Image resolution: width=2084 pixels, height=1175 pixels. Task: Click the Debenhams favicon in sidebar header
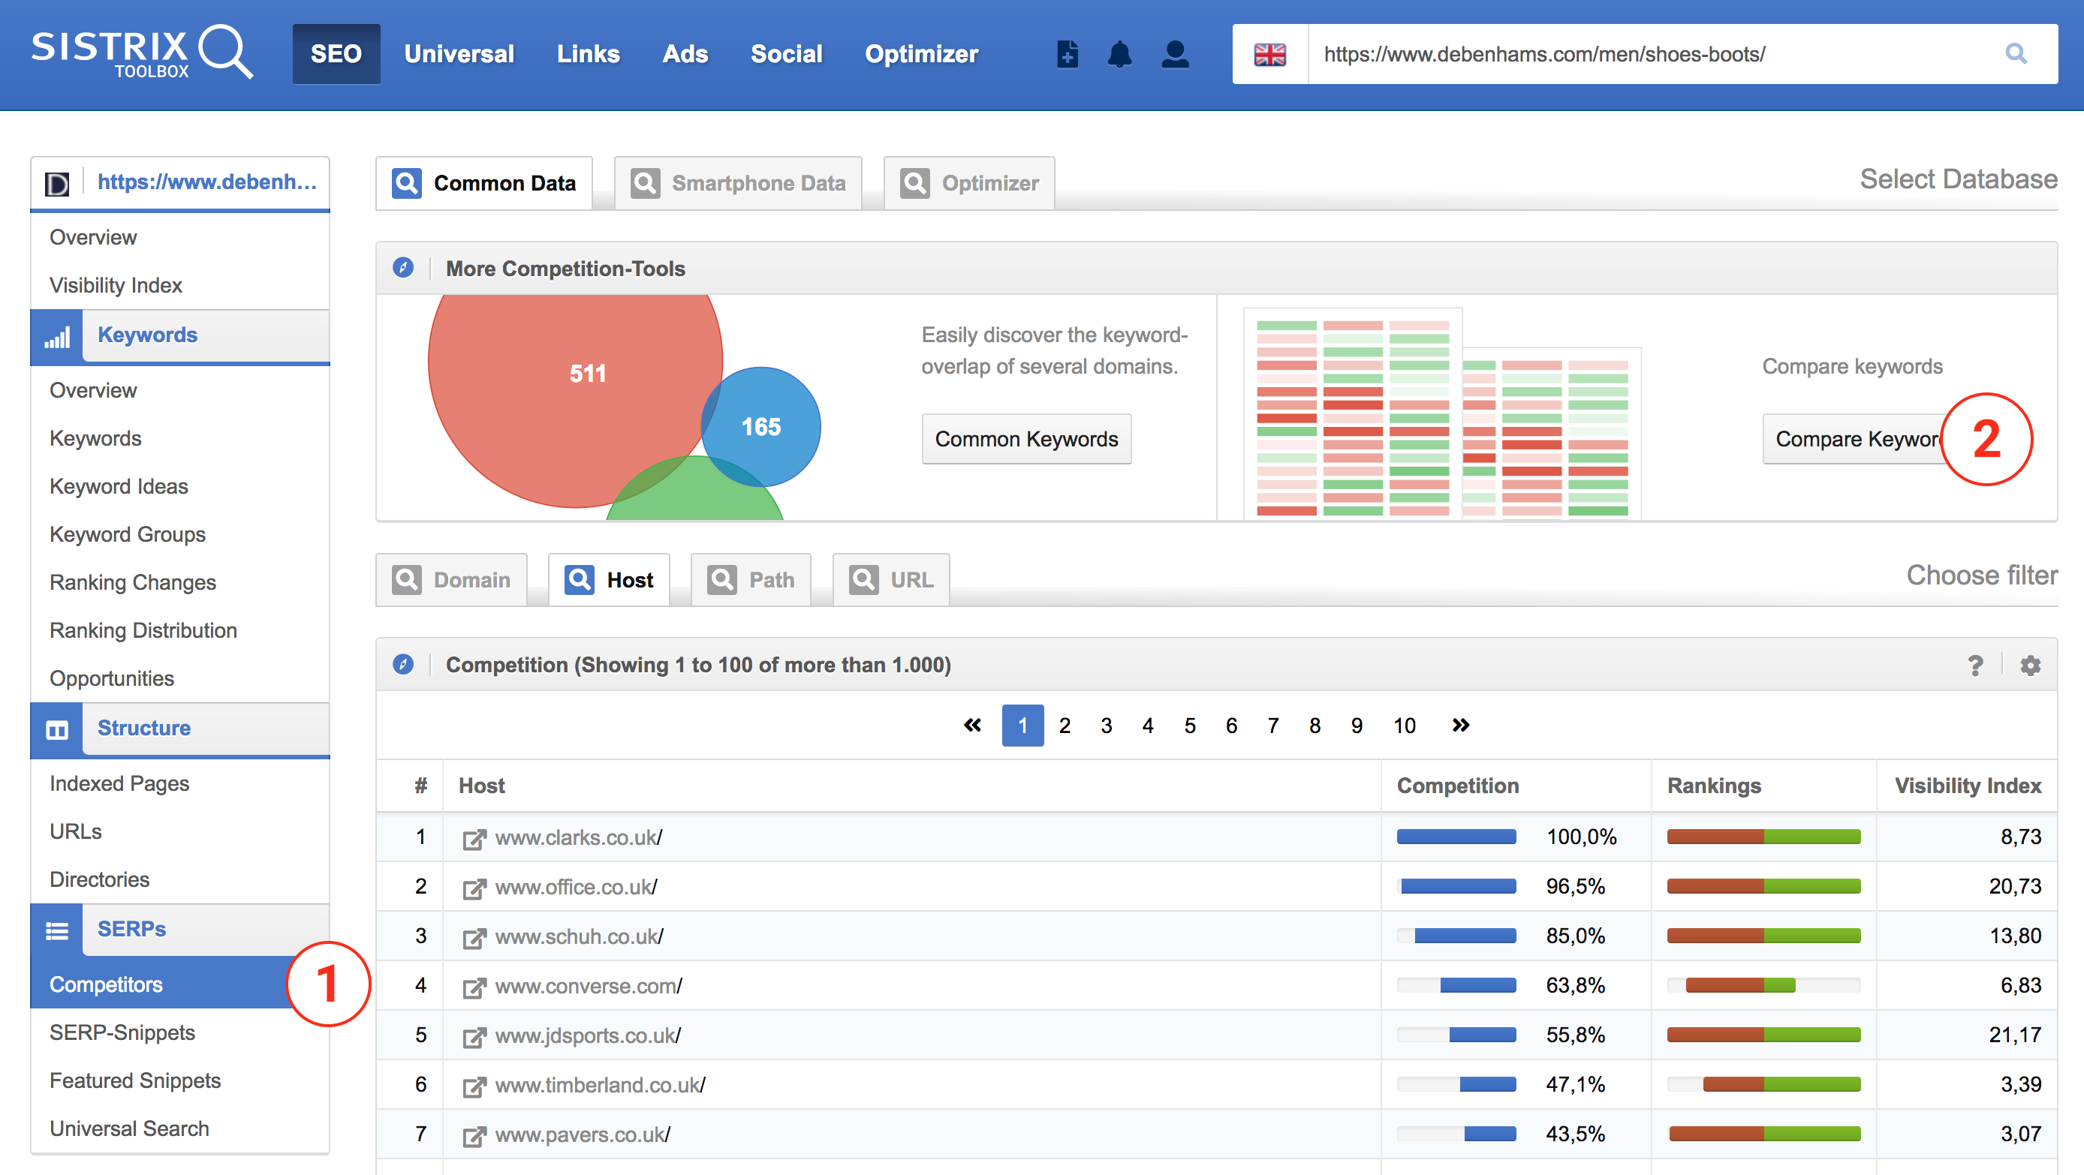[x=56, y=184]
